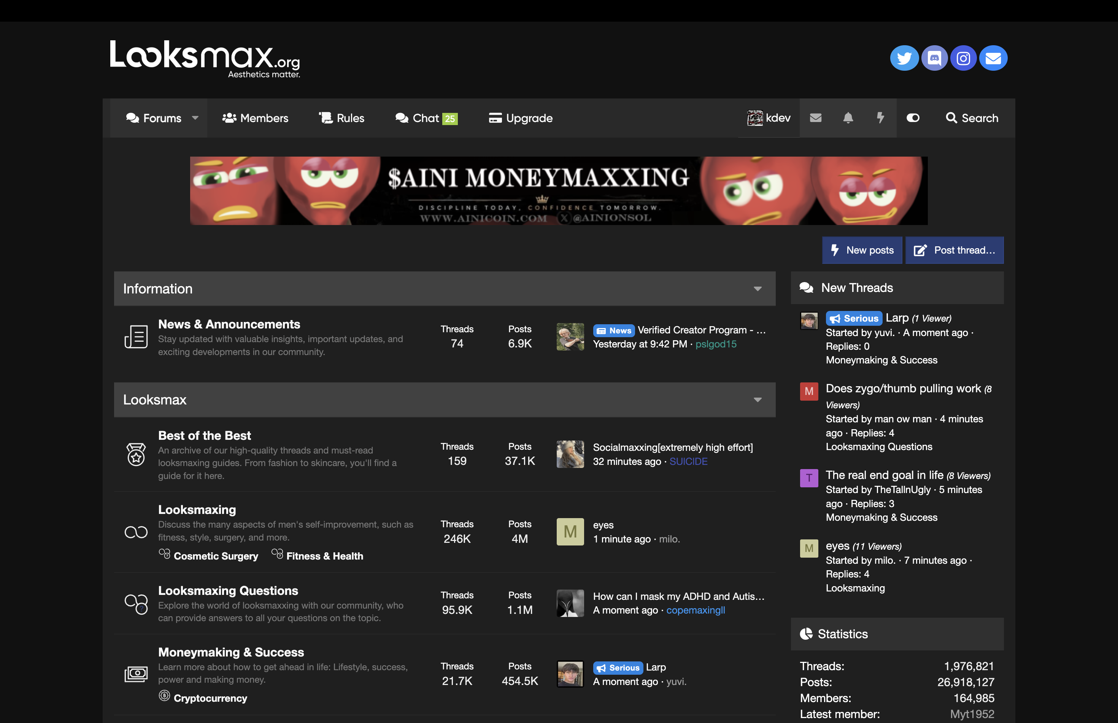Open the Forums navigation tab
The image size is (1118, 723).
pos(154,118)
